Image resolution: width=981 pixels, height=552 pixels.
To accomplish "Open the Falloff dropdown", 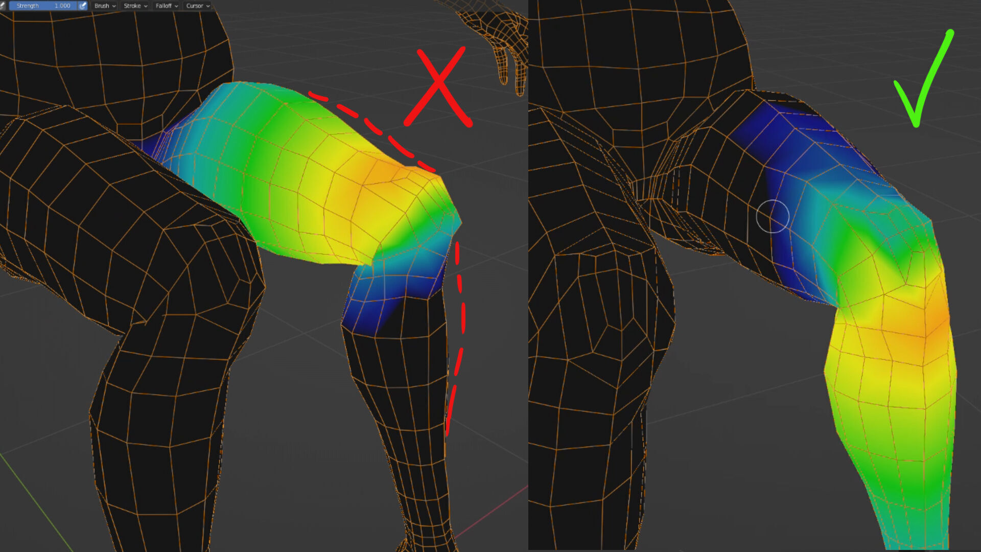I will (167, 6).
